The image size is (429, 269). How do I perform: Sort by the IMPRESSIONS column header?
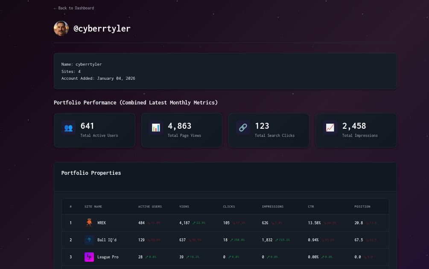tap(273, 206)
